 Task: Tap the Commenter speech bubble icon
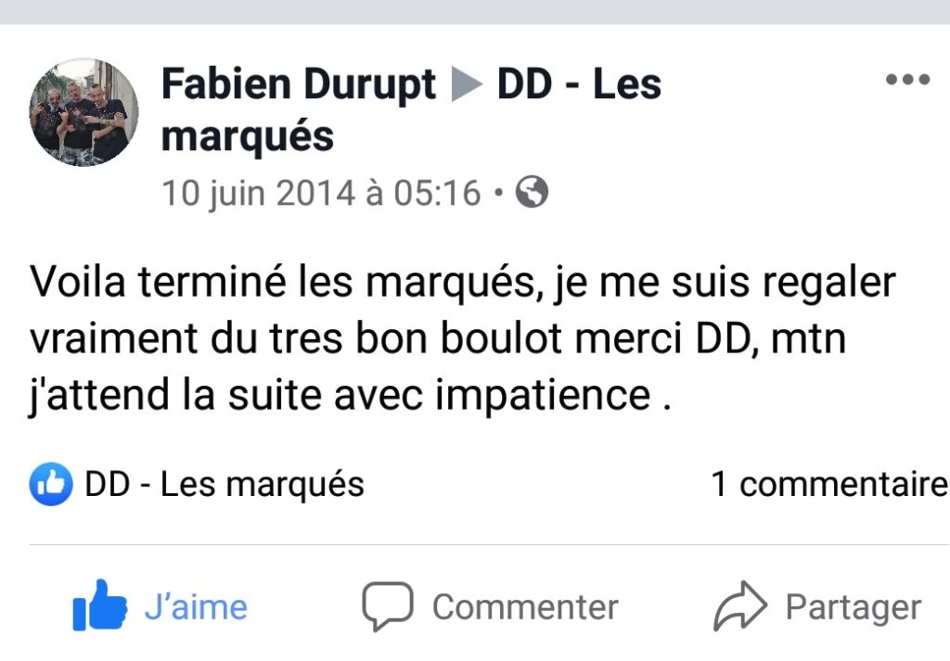[x=386, y=606]
